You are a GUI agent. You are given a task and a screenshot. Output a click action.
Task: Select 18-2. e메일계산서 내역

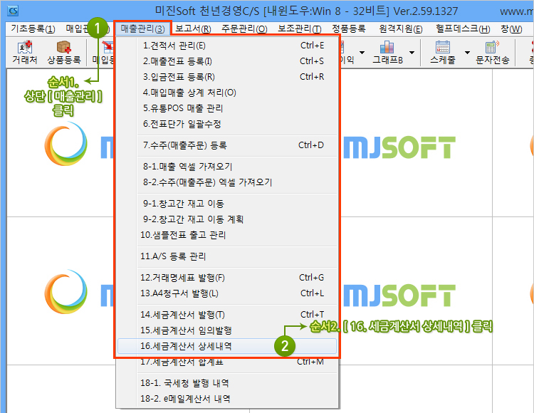227,399
